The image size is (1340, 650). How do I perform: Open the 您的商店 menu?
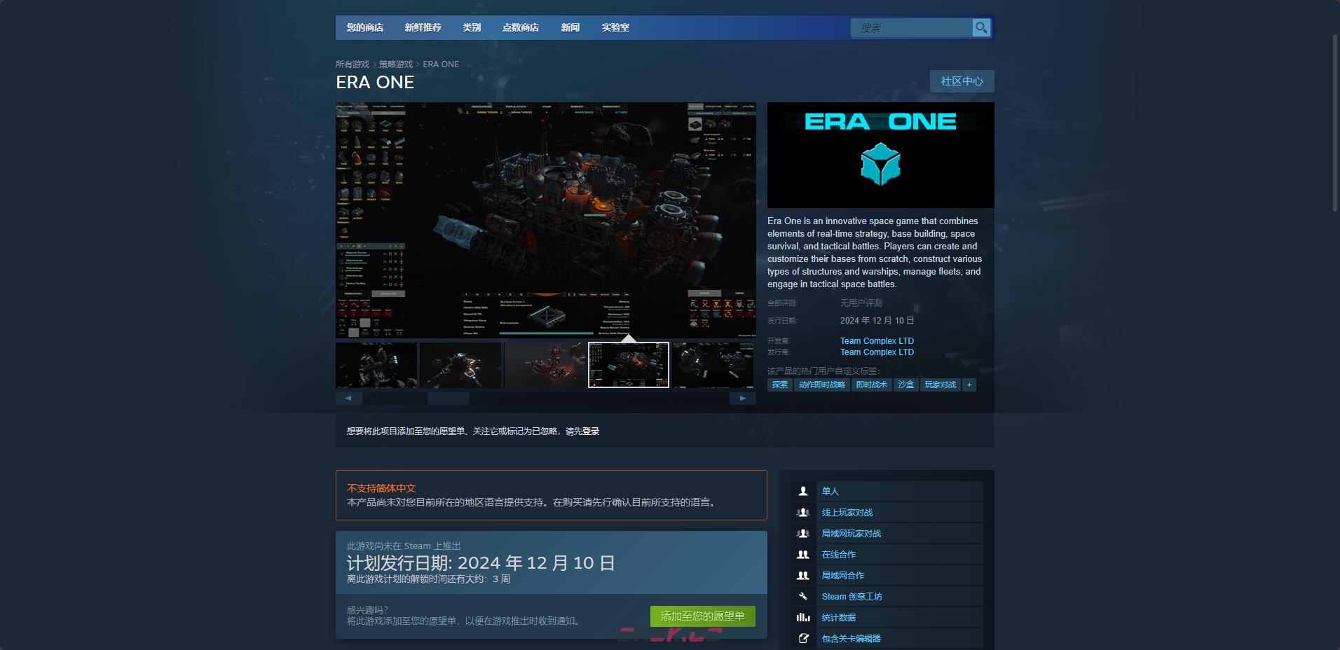365,27
